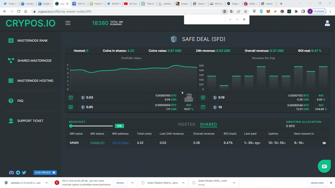Click the Support Ticket headset icon
This screenshot has width=335, height=188.
click(11, 121)
